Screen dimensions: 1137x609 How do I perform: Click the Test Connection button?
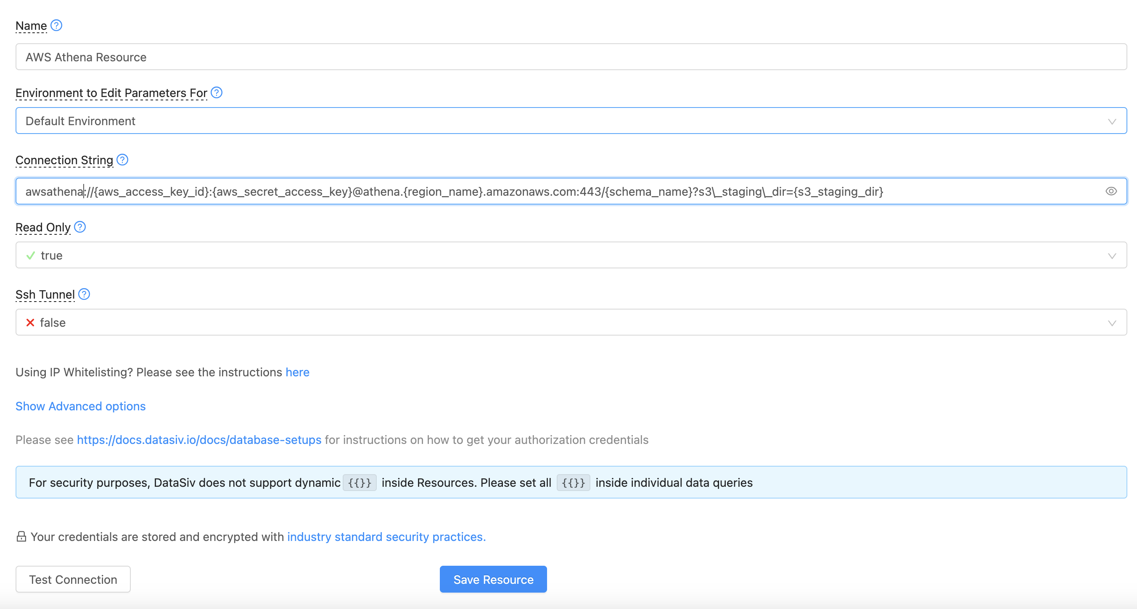point(73,580)
